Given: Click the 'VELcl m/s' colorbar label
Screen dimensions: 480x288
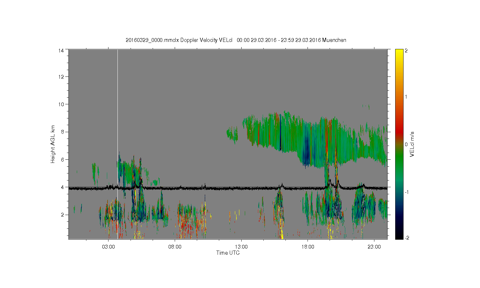Looking at the screenshot, I should click(x=412, y=144).
